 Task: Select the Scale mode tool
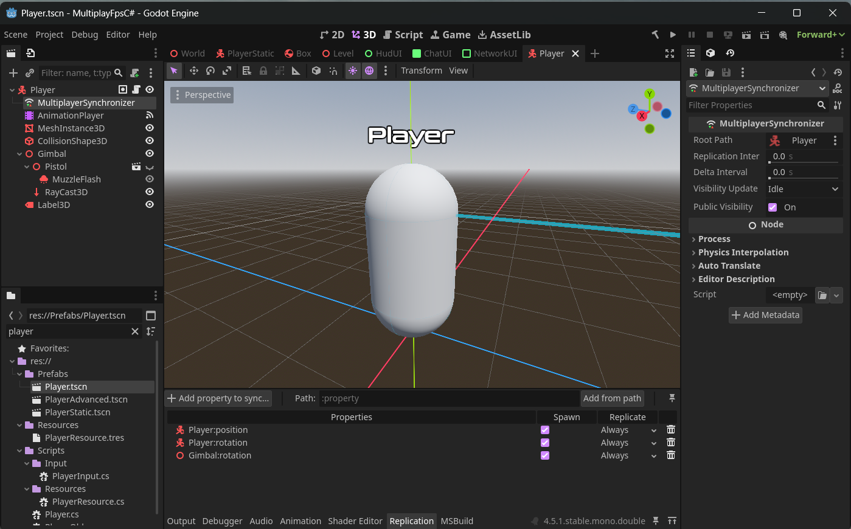point(226,71)
